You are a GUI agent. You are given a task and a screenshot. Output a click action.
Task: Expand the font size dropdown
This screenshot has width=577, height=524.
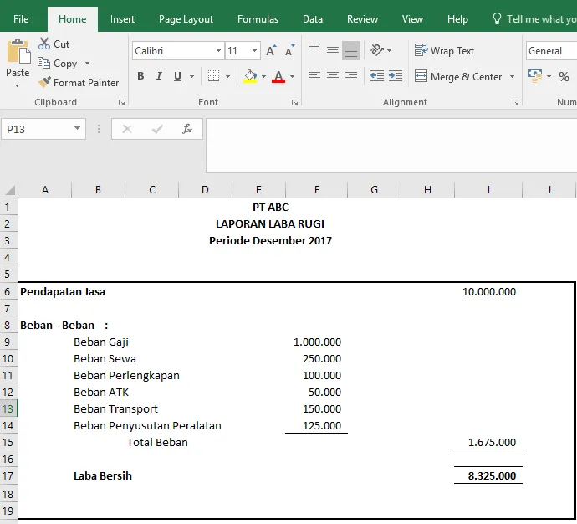point(254,50)
